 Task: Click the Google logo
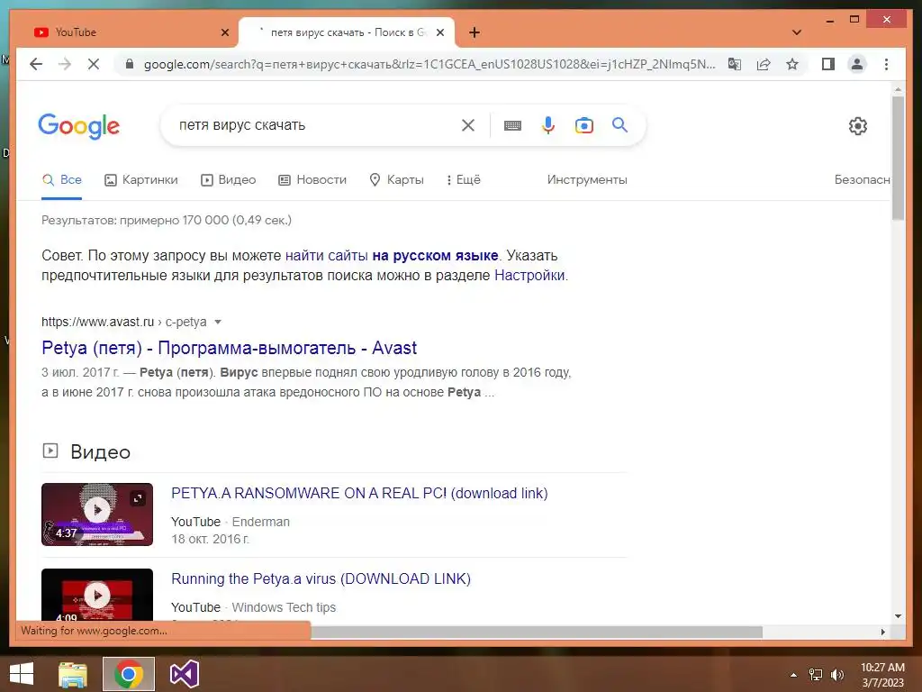(x=79, y=126)
